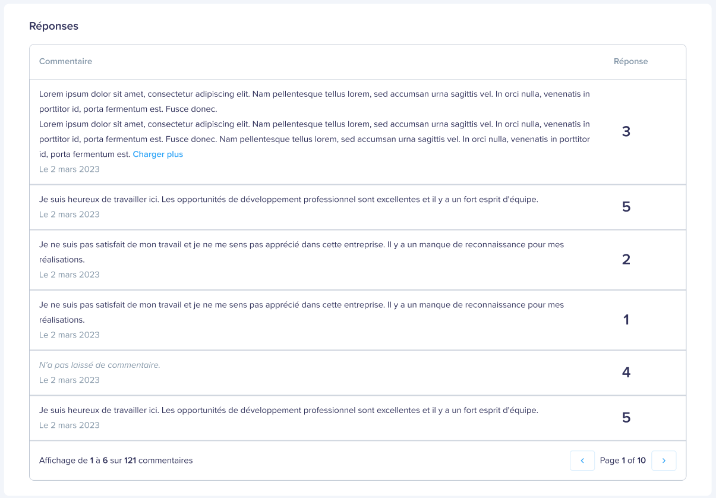The width and height of the screenshot is (716, 498).
Task: Click "N'a pas laissé de commentaire." text
Action: 100,365
